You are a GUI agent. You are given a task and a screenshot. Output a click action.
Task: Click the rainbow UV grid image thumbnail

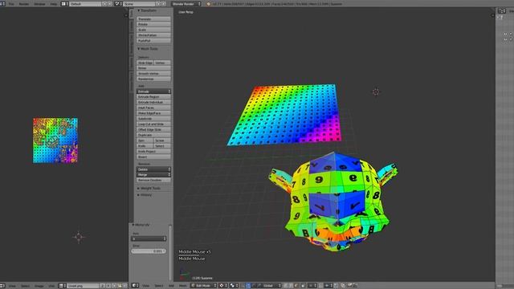tap(55, 140)
